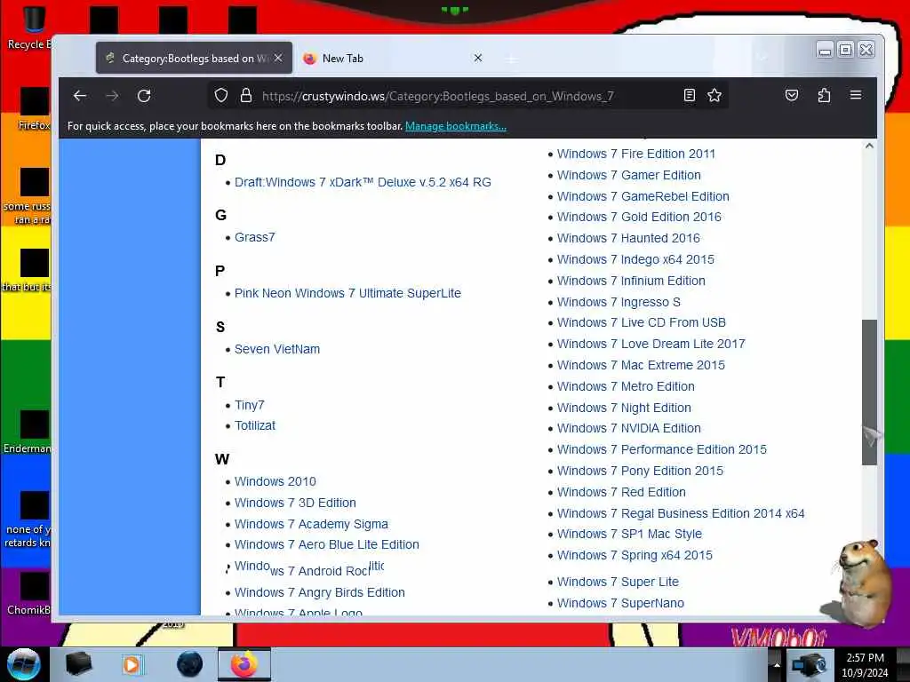Close the New Tab tab
910x682 pixels.
pos(477,58)
